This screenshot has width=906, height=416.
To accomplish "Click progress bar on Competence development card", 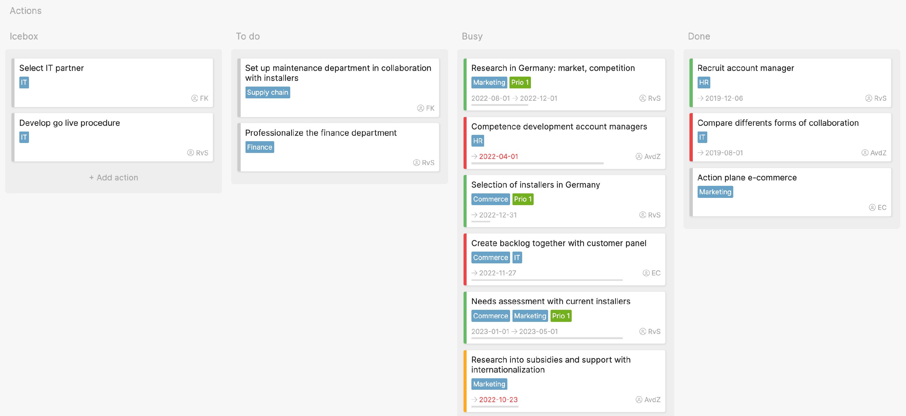I will pyautogui.click(x=537, y=164).
